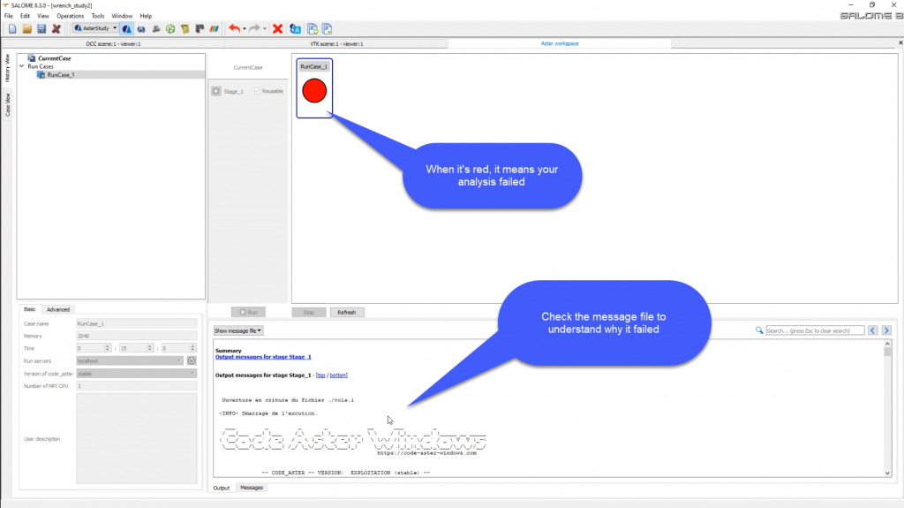904x508 pixels.
Task: Open the AsterStudy module selector dropdown
Action: pyautogui.click(x=95, y=28)
